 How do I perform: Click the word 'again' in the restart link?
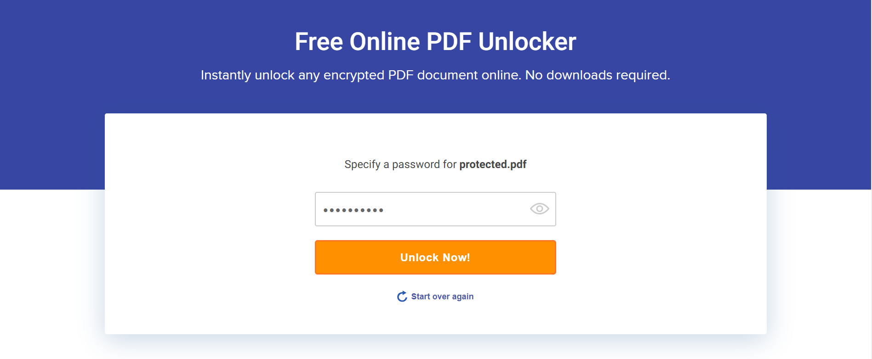pyautogui.click(x=463, y=297)
